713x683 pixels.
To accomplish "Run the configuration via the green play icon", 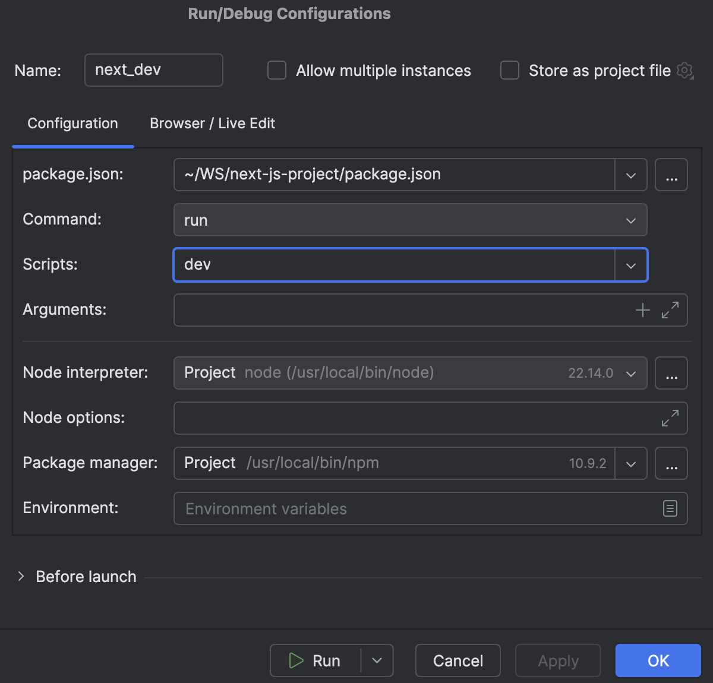I will click(x=295, y=660).
